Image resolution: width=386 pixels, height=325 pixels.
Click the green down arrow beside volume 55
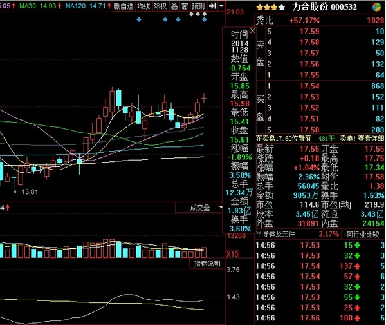click(x=358, y=297)
